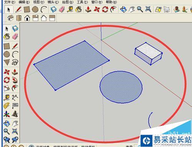Pick the Zoom magnifier in top toolbar

[140, 10]
